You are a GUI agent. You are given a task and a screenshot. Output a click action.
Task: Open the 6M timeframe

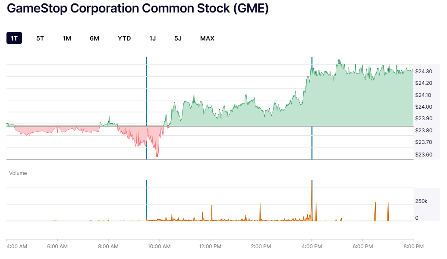click(94, 38)
